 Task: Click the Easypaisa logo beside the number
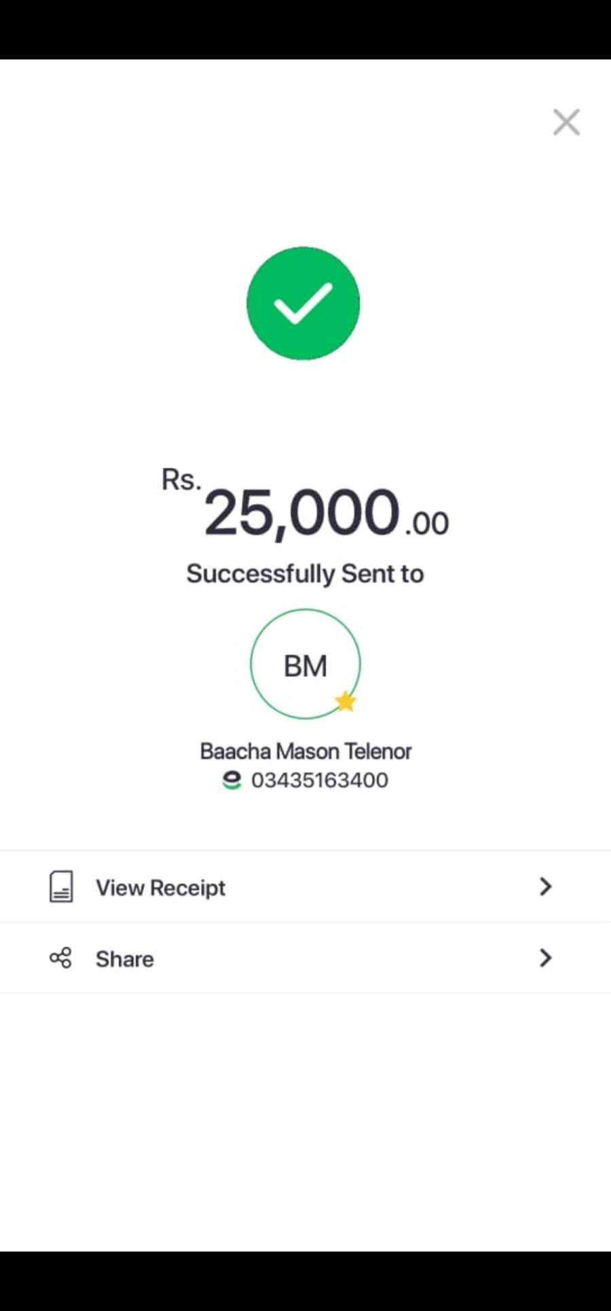tap(232, 780)
